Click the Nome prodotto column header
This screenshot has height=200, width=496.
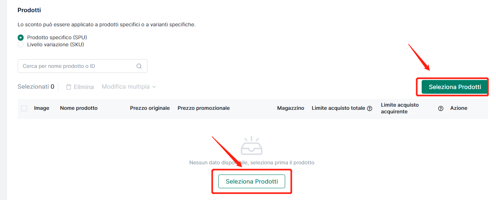tap(79, 108)
